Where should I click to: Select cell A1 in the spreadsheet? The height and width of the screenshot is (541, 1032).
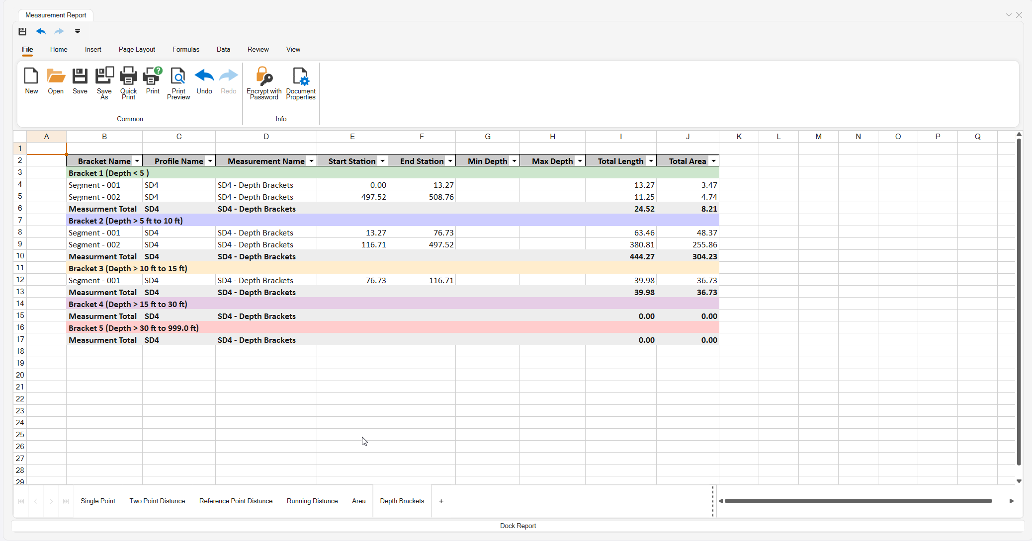click(46, 148)
